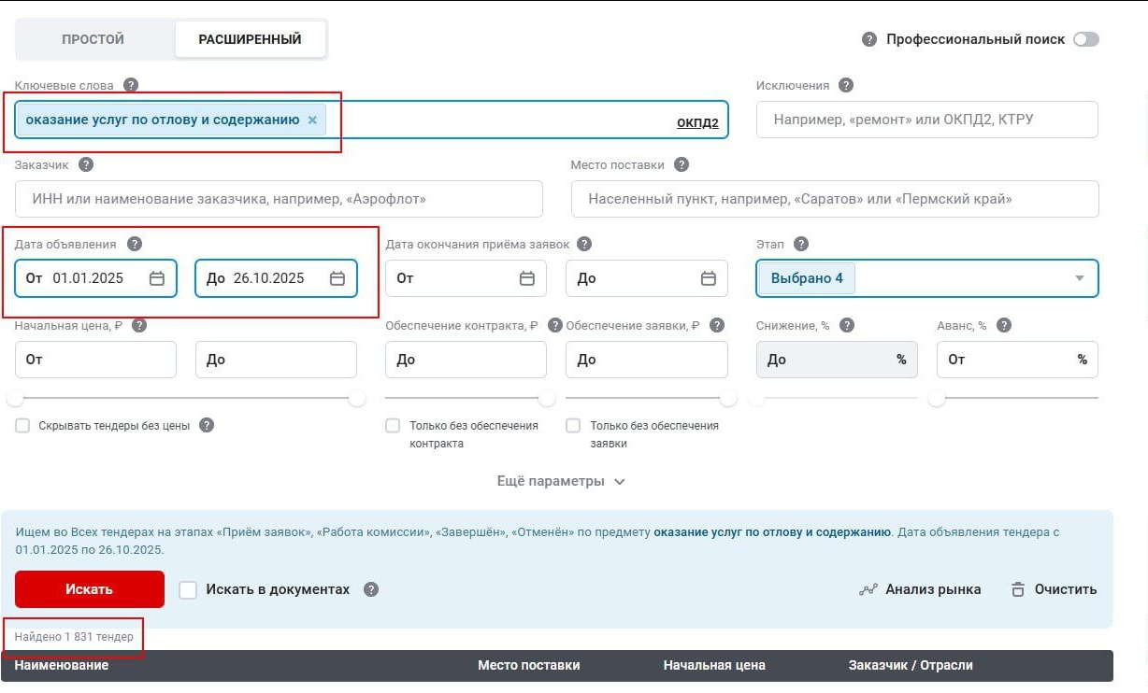Viewport: 1148px width, 693px height.
Task: Click the Заказчик input field
Action: [x=279, y=199]
